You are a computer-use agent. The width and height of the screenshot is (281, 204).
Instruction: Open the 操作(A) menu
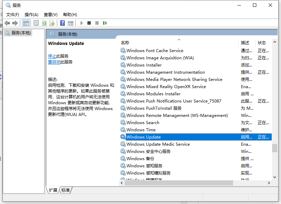click(x=32, y=15)
